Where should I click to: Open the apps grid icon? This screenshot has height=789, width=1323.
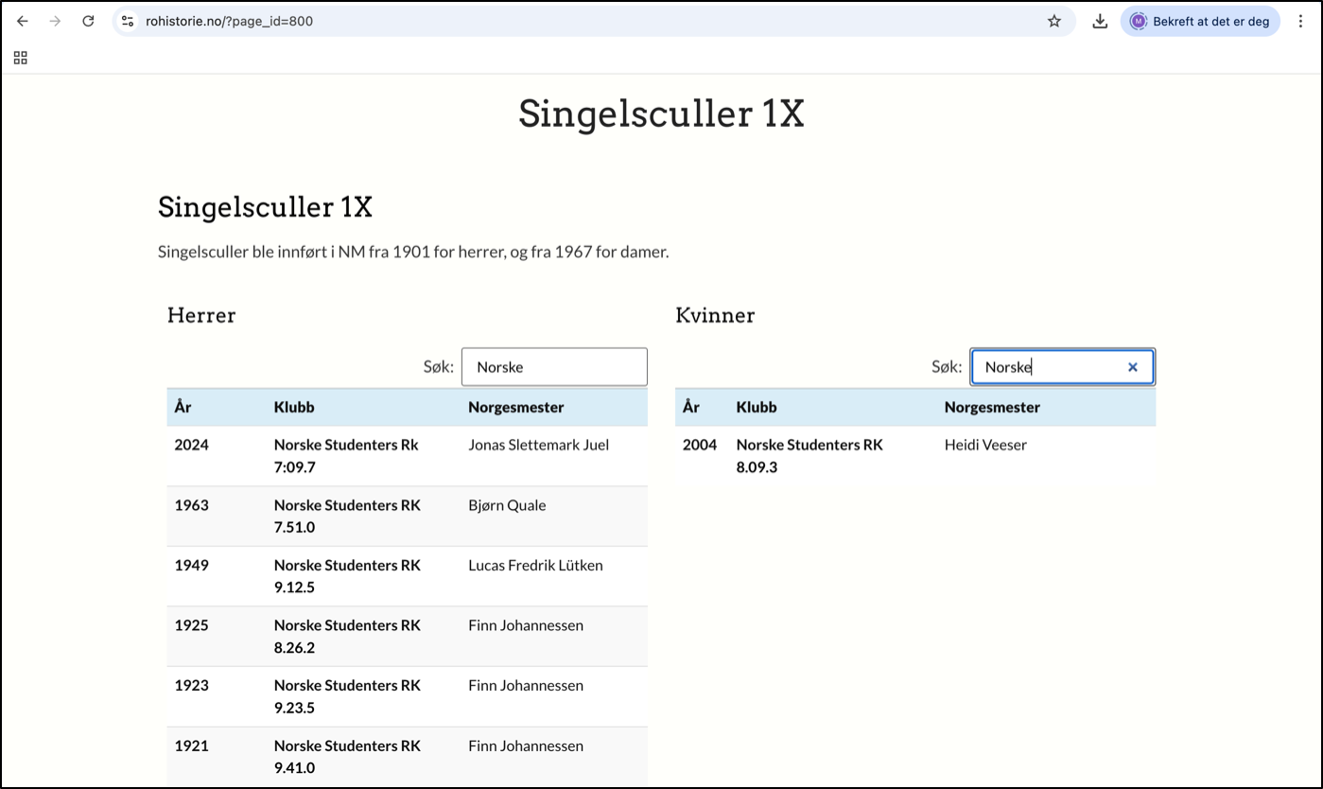[20, 58]
